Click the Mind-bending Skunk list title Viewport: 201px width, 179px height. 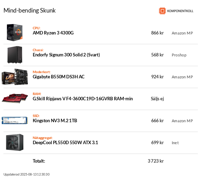30,10
